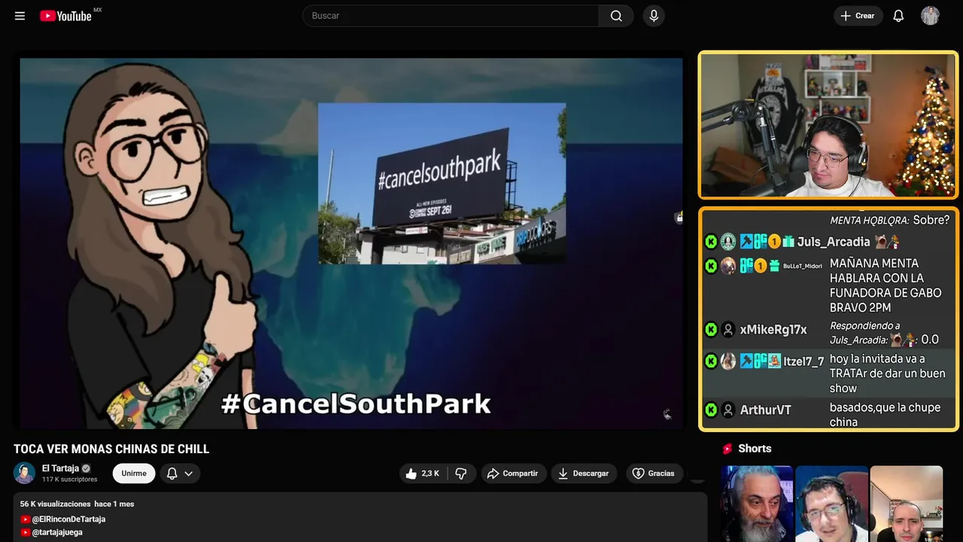Open the notifications bell
This screenshot has width=963, height=542.
(898, 16)
